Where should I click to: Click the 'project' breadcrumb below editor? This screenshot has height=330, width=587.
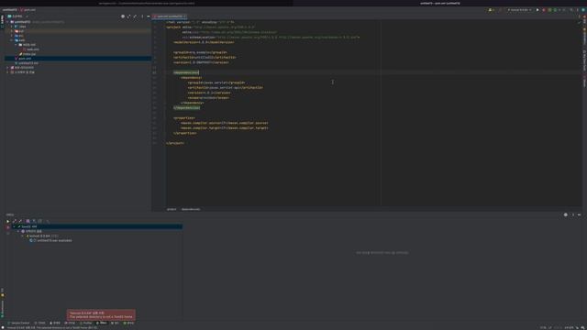pyautogui.click(x=172, y=210)
